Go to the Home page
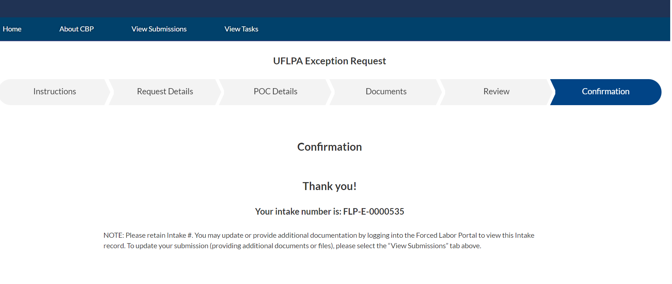 (x=12, y=29)
